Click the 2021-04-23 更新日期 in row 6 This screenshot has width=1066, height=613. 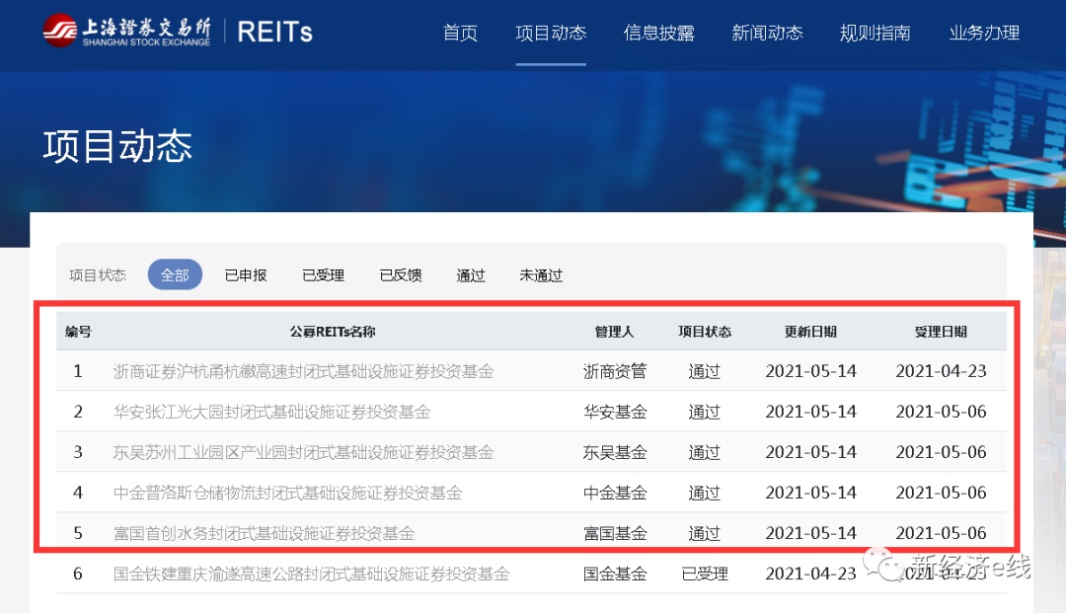810,575
